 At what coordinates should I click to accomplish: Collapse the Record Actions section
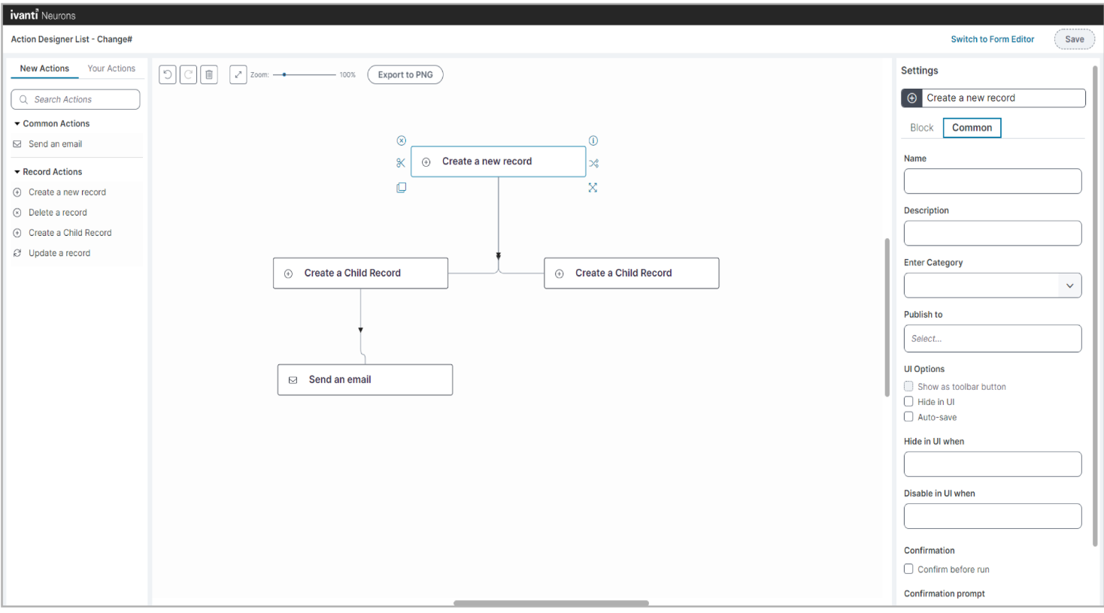pos(17,172)
